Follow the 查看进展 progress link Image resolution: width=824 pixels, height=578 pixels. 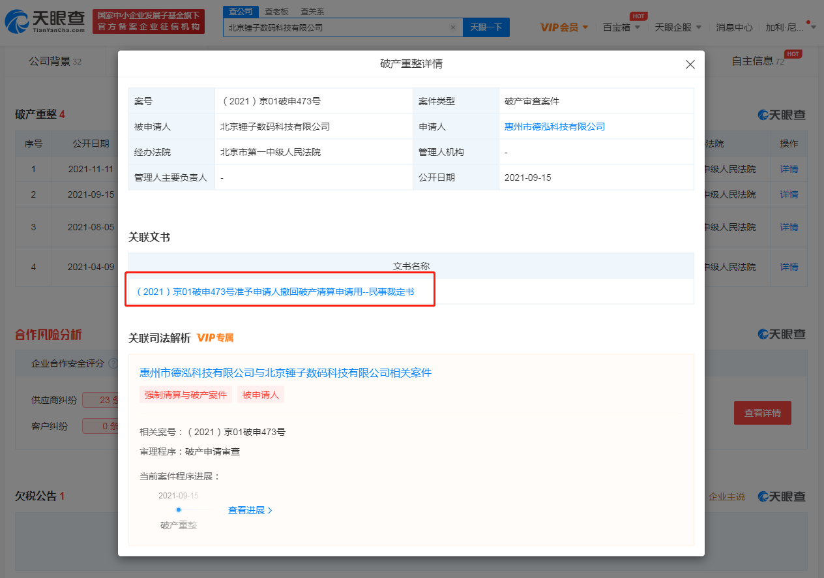[246, 510]
